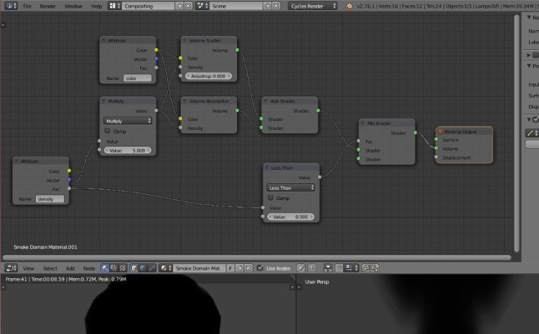The height and width of the screenshot is (334, 539).
Task: Delete the current Scene
Action: coord(276,6)
